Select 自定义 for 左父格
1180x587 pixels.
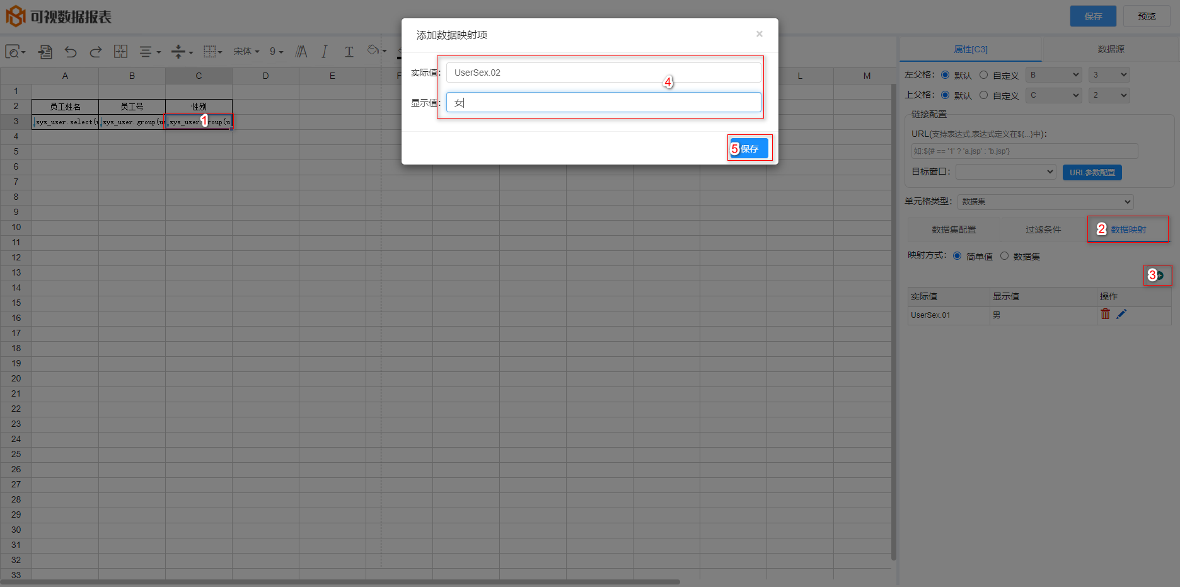[983, 75]
